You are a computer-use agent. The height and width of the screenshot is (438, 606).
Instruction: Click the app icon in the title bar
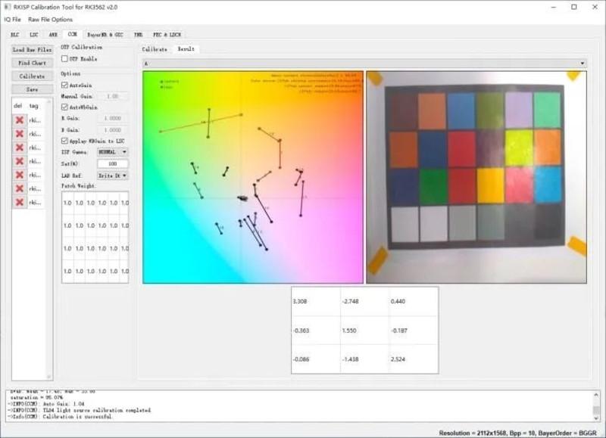tap(7, 7)
